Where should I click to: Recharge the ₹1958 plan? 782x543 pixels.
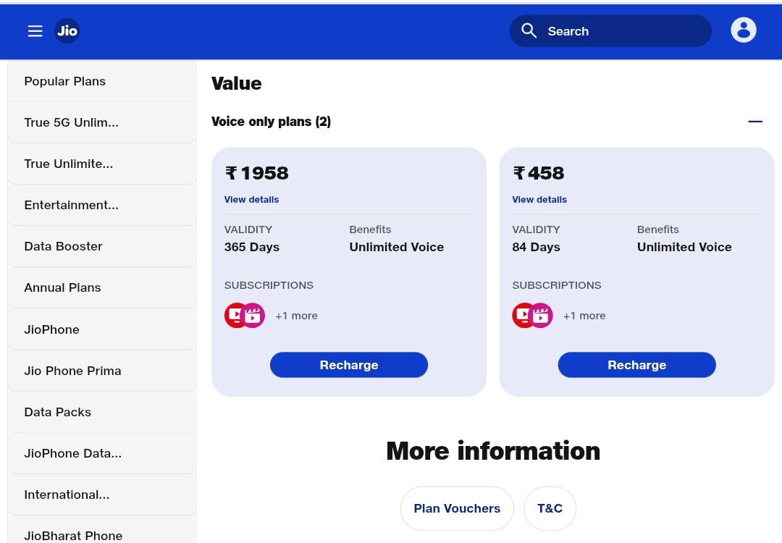click(x=348, y=365)
